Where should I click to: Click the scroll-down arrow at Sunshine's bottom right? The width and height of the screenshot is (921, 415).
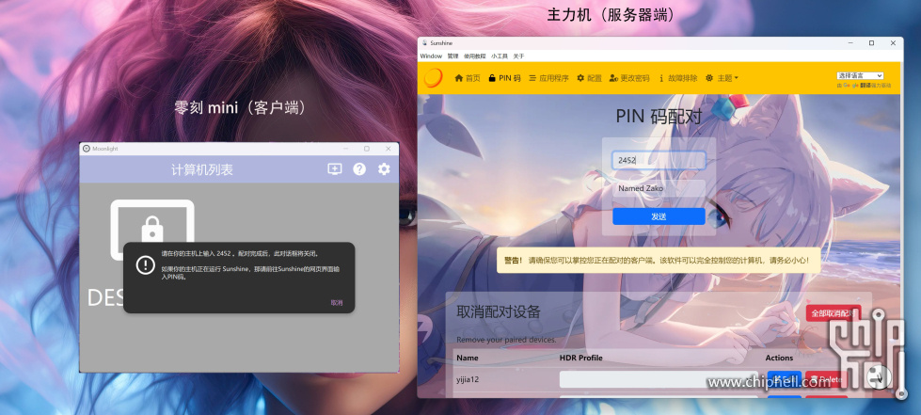880,376
